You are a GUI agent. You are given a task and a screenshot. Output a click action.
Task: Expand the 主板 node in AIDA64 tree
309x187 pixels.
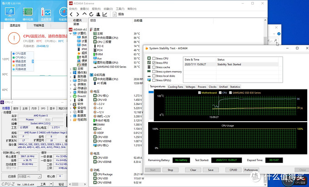[x=70, y=69]
